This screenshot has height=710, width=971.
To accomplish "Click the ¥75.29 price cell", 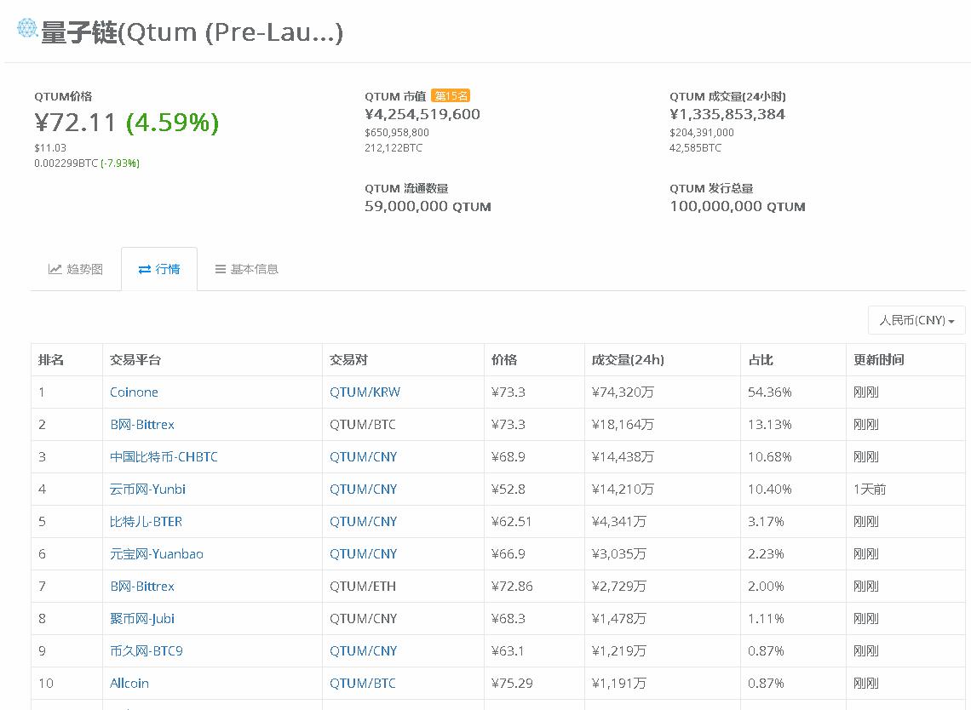I will [512, 684].
